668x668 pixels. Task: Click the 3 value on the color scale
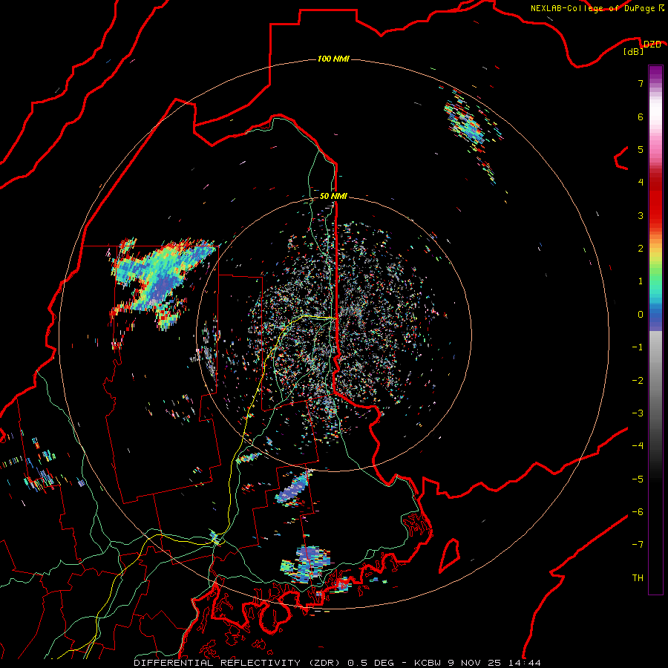(x=641, y=215)
